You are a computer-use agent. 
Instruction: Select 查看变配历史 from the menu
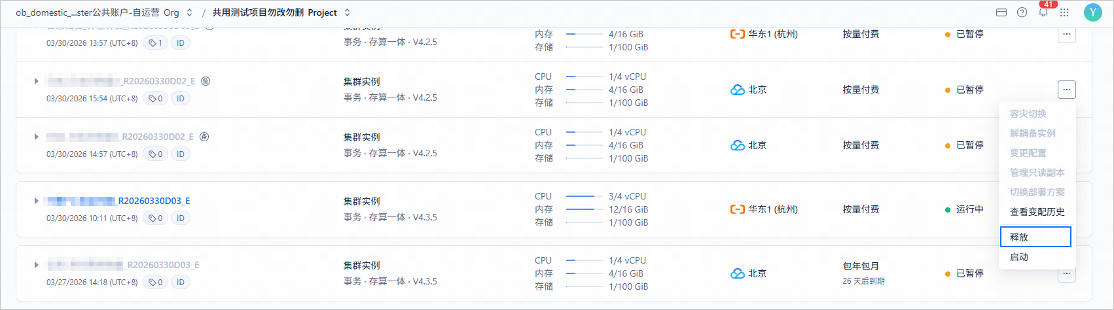[1037, 212]
